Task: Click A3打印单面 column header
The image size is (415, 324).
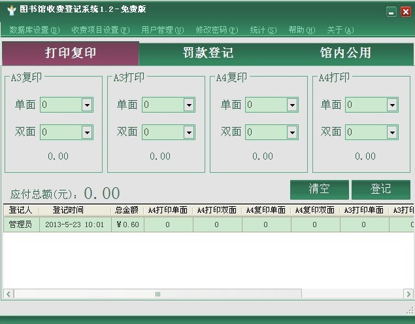Action: [x=364, y=210]
